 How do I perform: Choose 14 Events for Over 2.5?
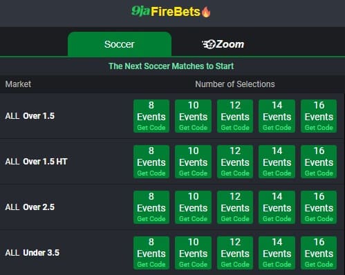(277, 207)
